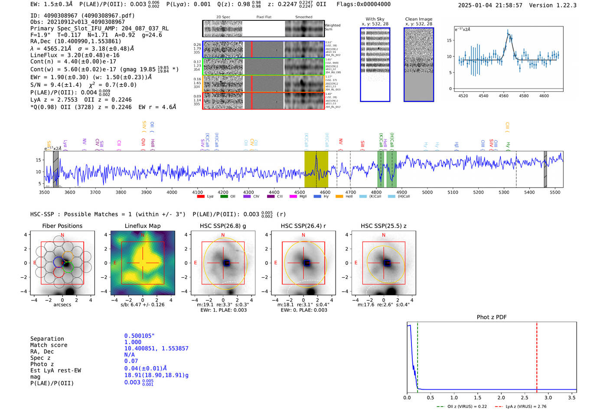Click the yellow highlighted emission line region
607x413 pixels.
(x=316, y=169)
